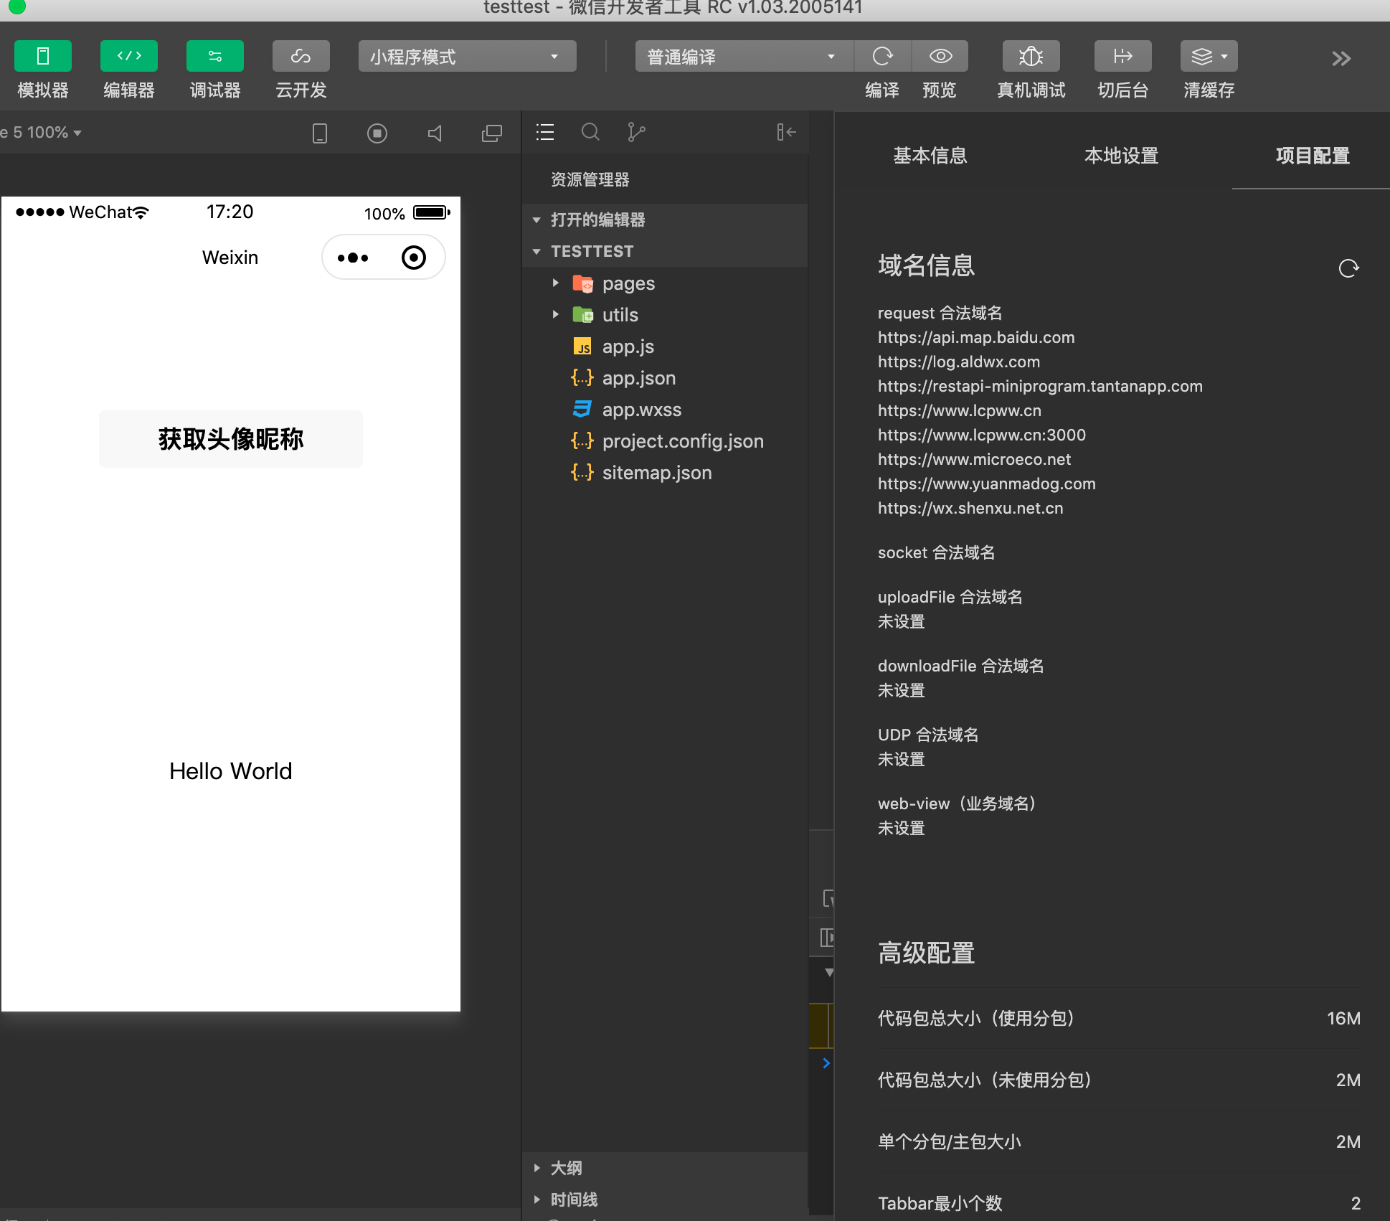1390x1221 pixels.
Task: Open search icon in file explorer
Action: click(x=590, y=132)
